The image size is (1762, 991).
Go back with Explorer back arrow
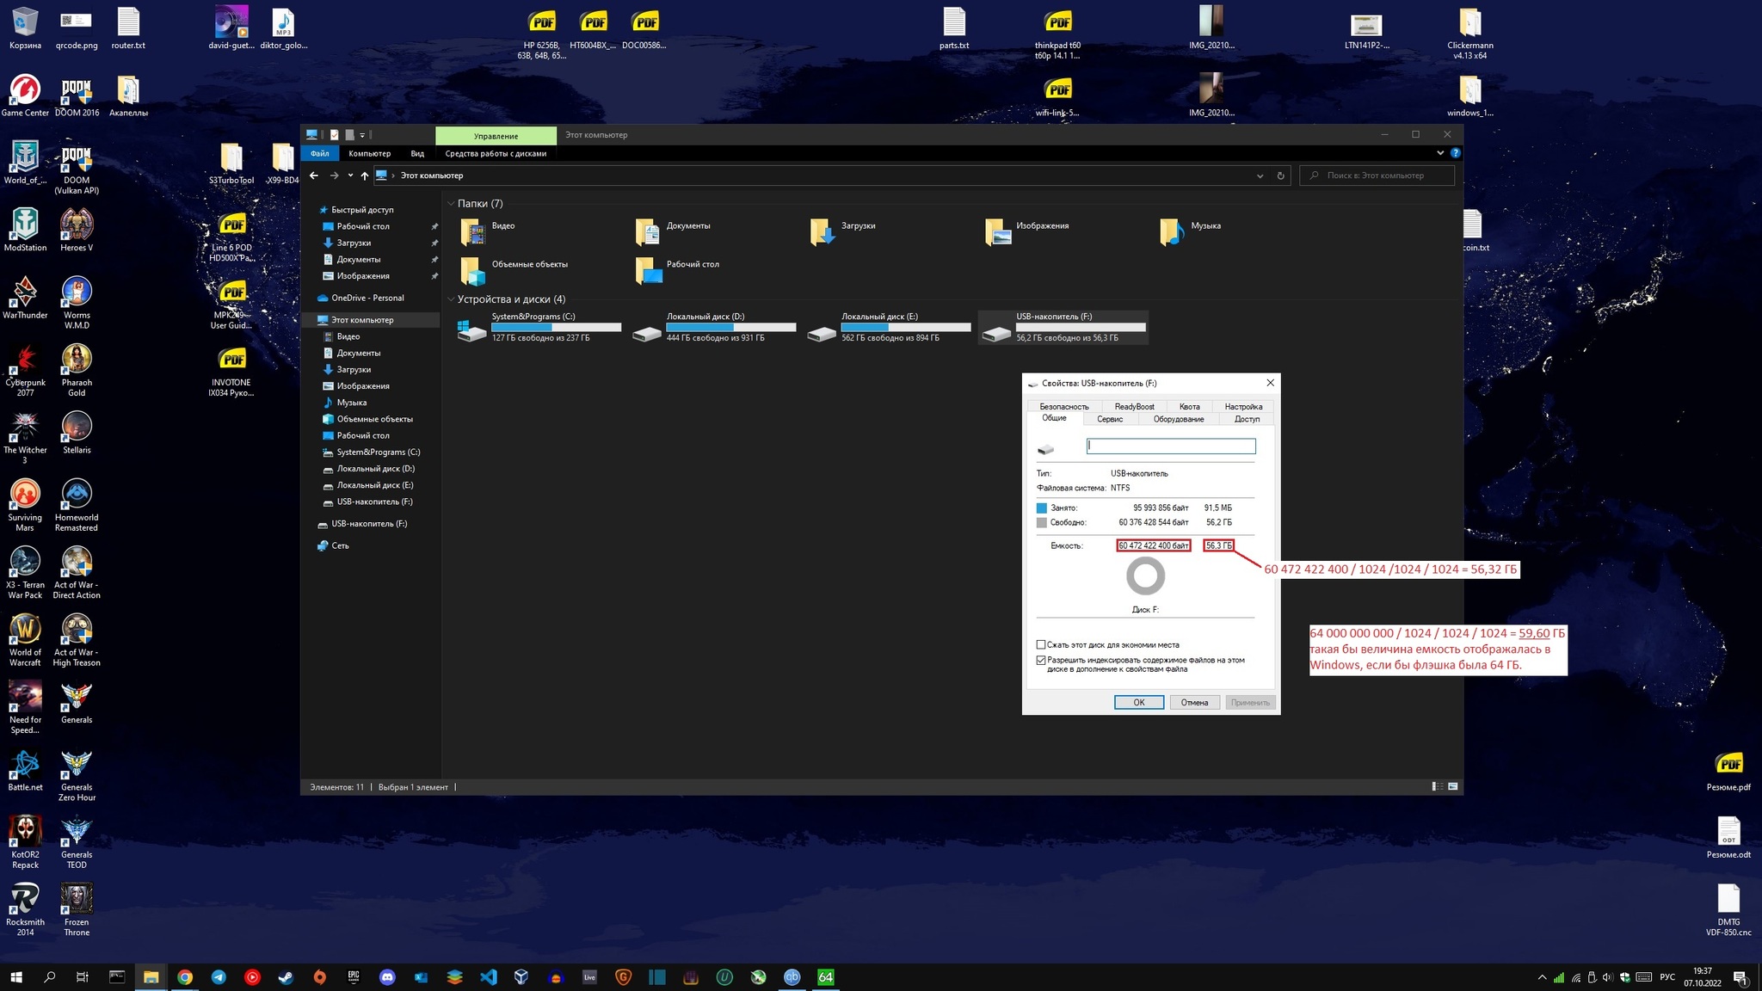[314, 175]
